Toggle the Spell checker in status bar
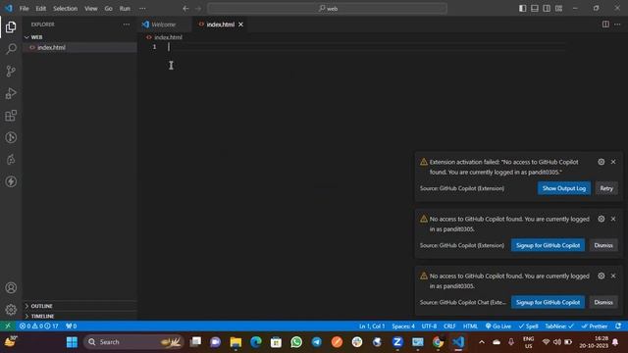 (x=528, y=326)
